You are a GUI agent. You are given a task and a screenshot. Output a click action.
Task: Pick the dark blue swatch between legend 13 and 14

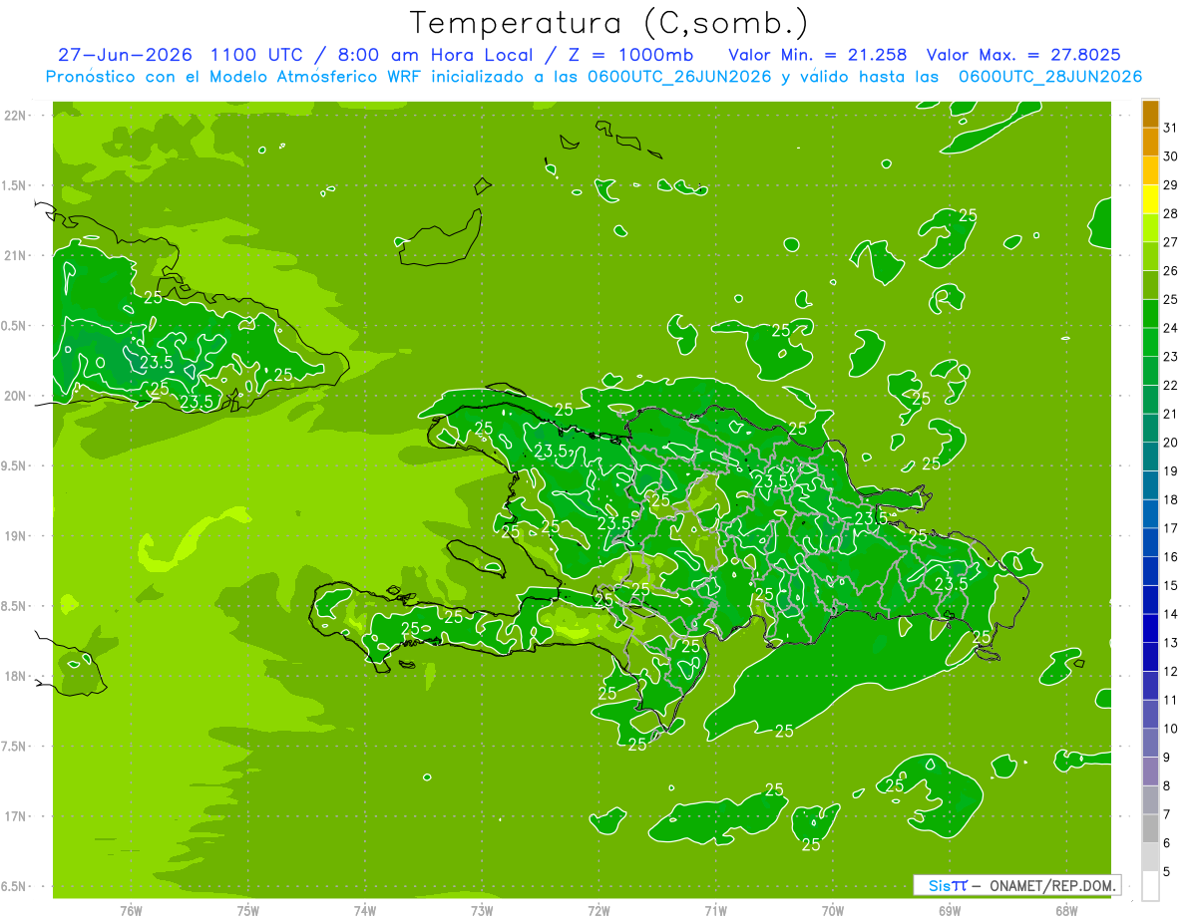coord(1150,629)
